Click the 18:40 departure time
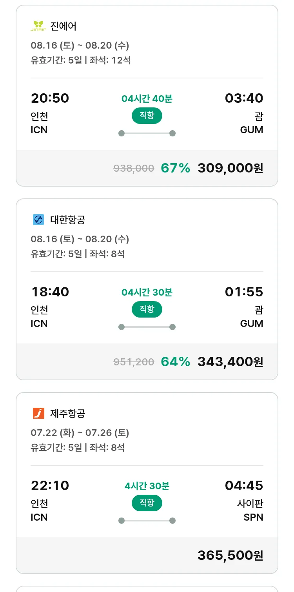 click(50, 292)
